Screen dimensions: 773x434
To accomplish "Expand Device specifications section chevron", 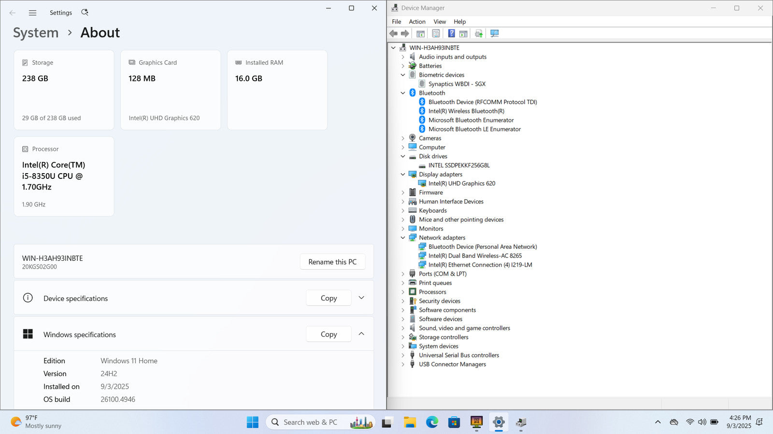I will point(361,298).
